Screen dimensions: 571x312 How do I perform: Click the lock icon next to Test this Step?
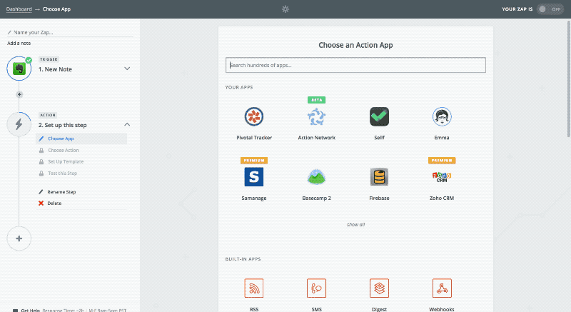tap(41, 173)
